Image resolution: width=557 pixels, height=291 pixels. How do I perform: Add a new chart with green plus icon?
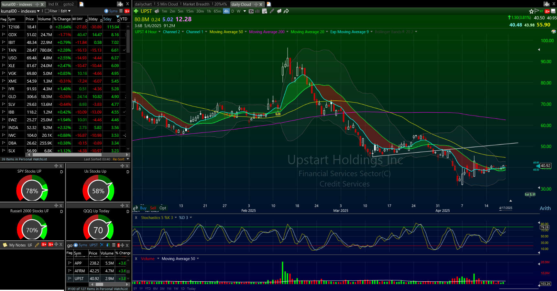click(x=136, y=11)
